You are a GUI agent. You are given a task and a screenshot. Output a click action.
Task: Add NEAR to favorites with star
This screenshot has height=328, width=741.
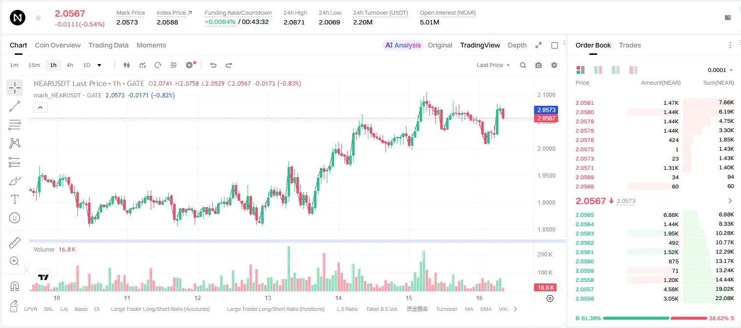pyautogui.click(x=38, y=18)
